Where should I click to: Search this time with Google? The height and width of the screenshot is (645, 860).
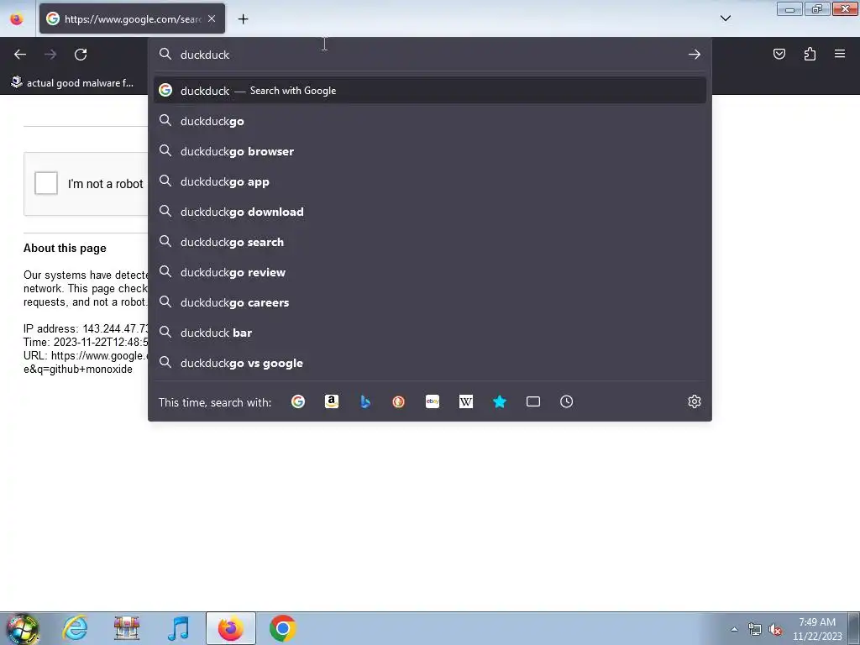pos(298,402)
